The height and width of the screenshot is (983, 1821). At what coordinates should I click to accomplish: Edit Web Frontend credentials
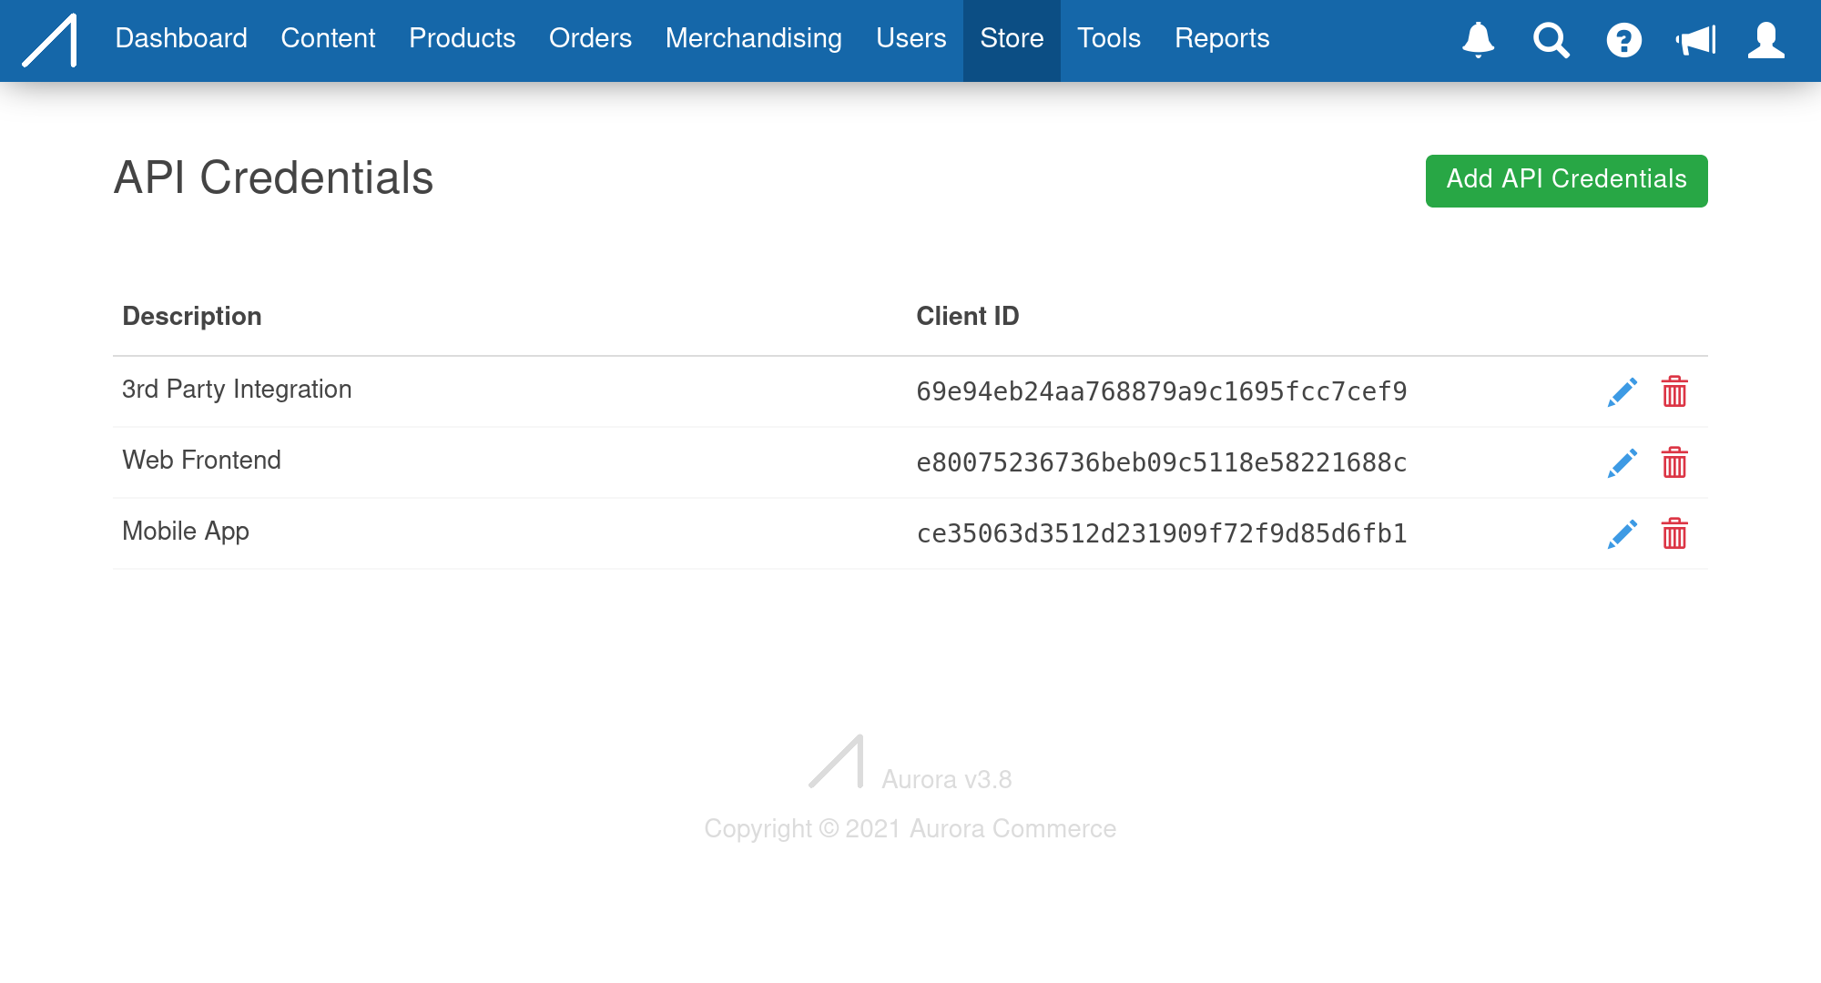coord(1622,463)
